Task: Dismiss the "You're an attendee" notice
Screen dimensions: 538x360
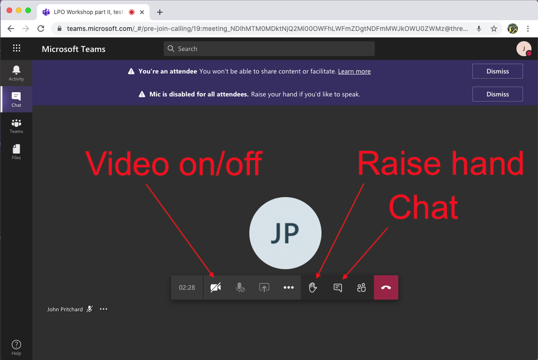Action: pyautogui.click(x=497, y=72)
